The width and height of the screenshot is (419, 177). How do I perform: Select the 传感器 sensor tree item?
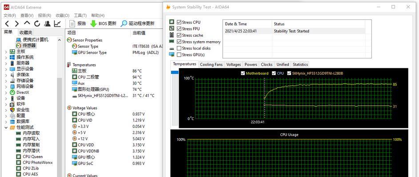pos(26,46)
